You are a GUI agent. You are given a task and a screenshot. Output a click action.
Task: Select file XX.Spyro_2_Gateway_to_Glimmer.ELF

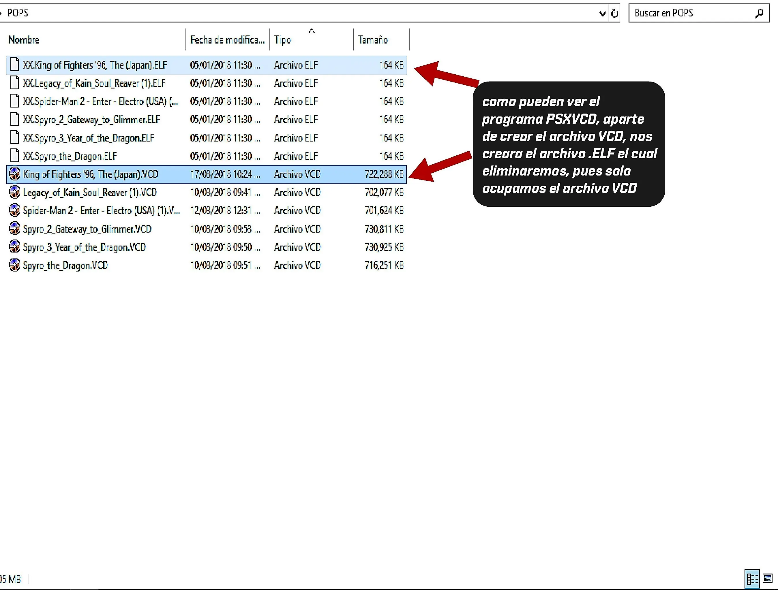pos(207,120)
